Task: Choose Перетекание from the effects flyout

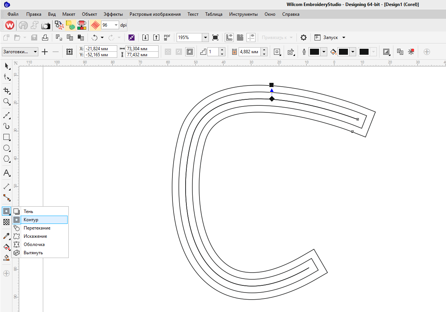Action: pyautogui.click(x=37, y=228)
